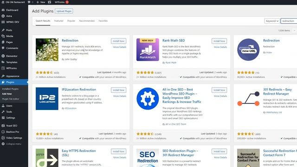Open the Redirection plugin title by John Godley

(70, 40)
